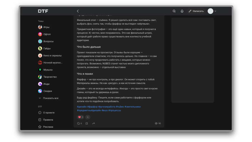Open comments icon showing 6
This screenshot has height=142, width=252.
[80, 123]
